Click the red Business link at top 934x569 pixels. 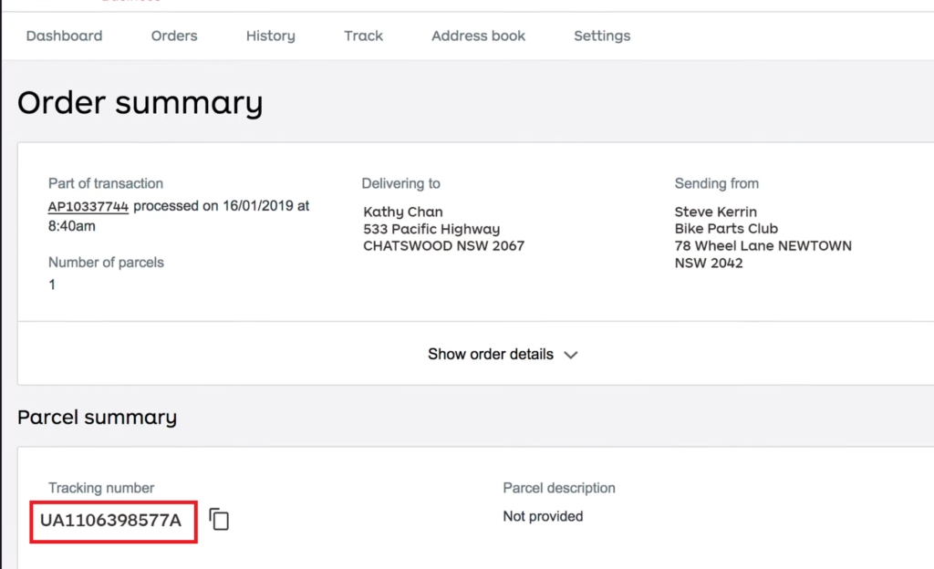coord(133,2)
